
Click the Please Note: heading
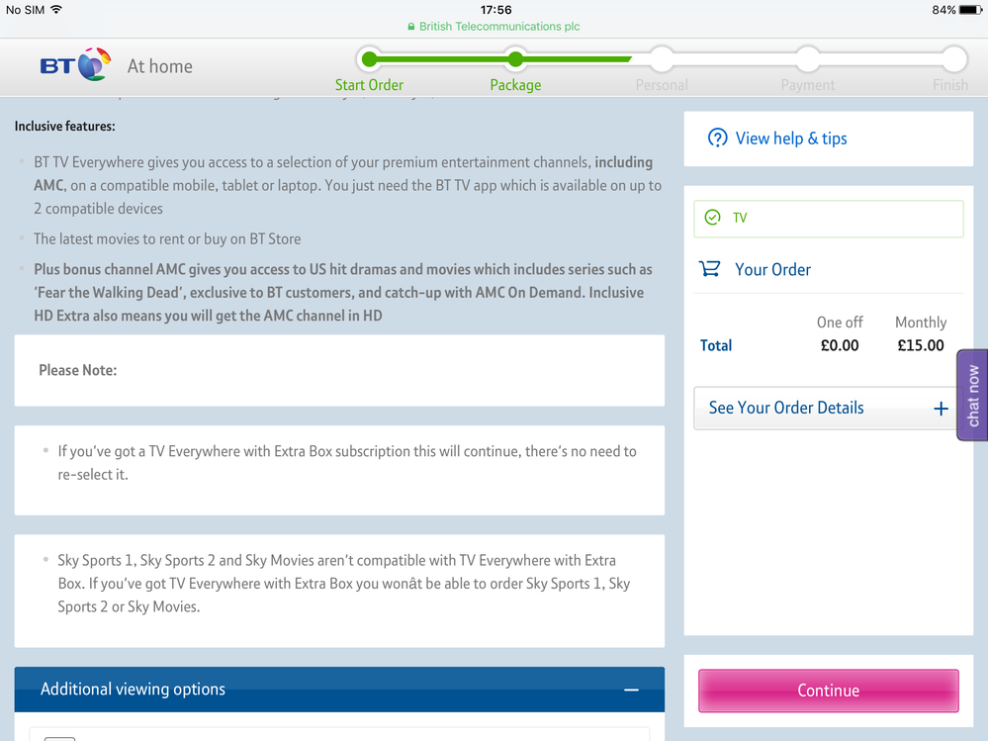(x=78, y=370)
